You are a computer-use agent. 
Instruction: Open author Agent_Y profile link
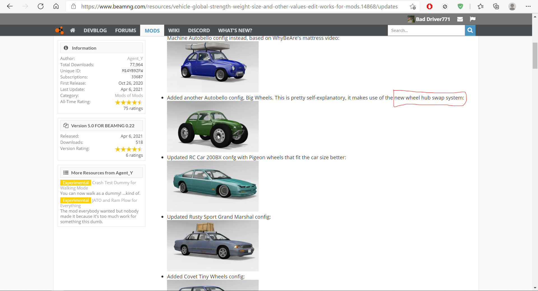[x=135, y=58]
